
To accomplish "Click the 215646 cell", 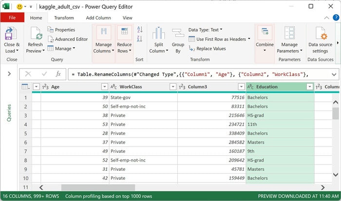I will [211, 115].
